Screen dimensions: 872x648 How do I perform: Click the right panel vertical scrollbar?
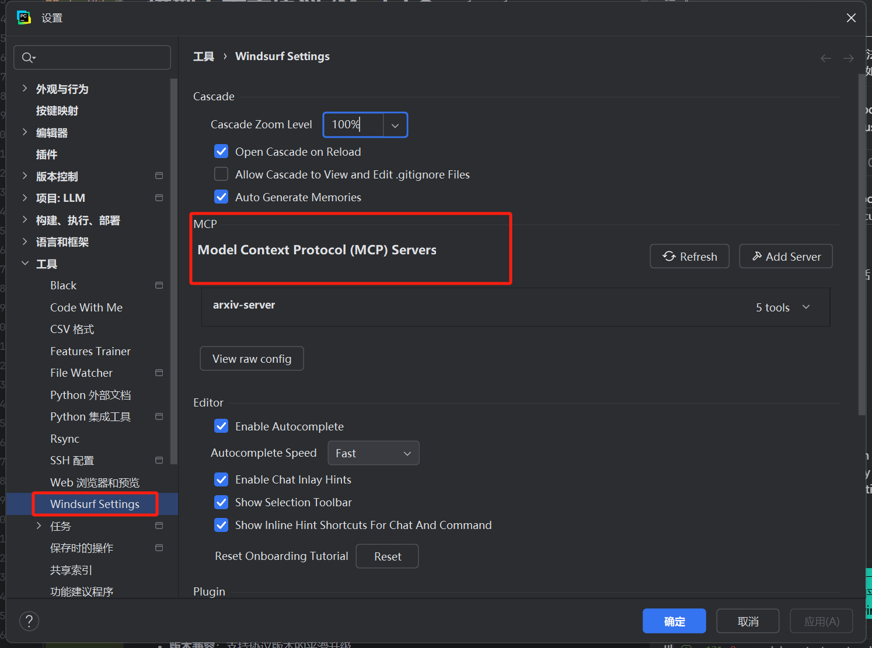861,245
